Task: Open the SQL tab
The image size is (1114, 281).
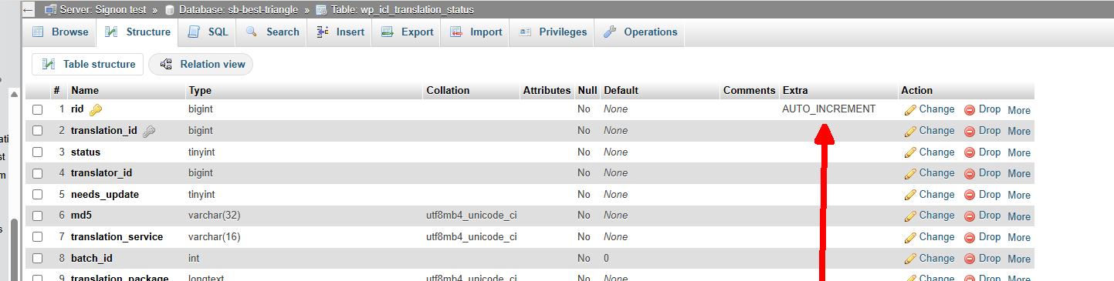Action: click(208, 32)
